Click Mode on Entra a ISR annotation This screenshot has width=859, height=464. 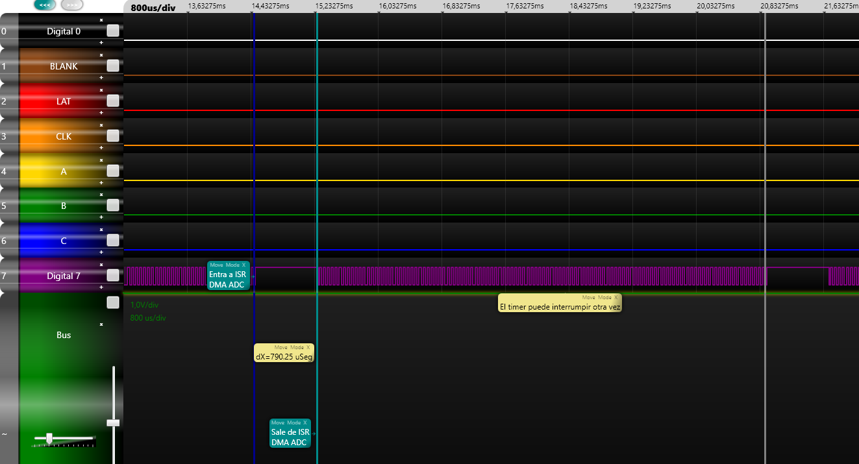[232, 265]
